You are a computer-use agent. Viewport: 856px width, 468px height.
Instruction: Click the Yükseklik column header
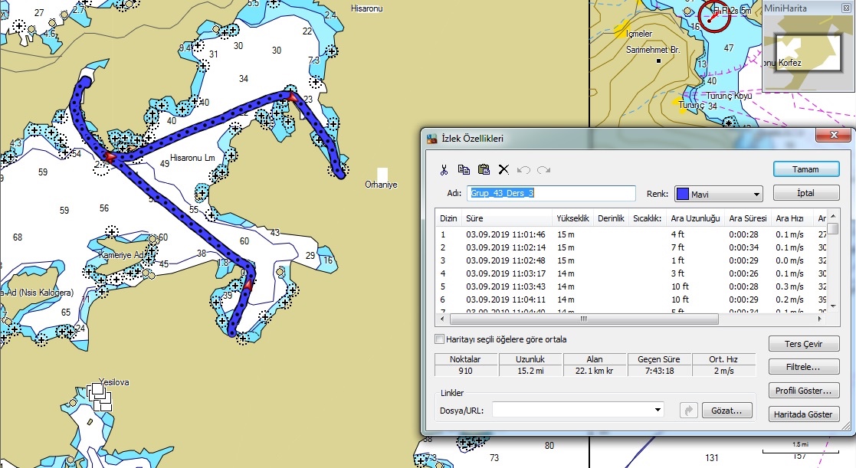click(572, 218)
